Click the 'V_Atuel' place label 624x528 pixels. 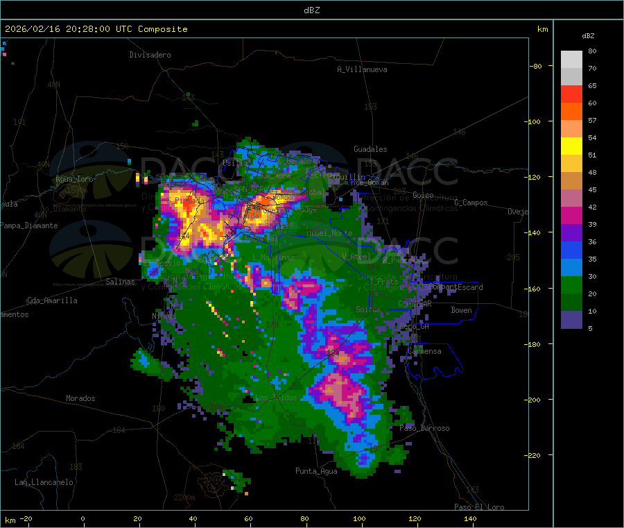pos(356,257)
